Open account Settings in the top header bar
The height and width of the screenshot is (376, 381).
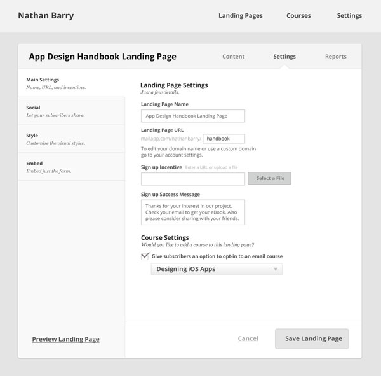pos(349,15)
